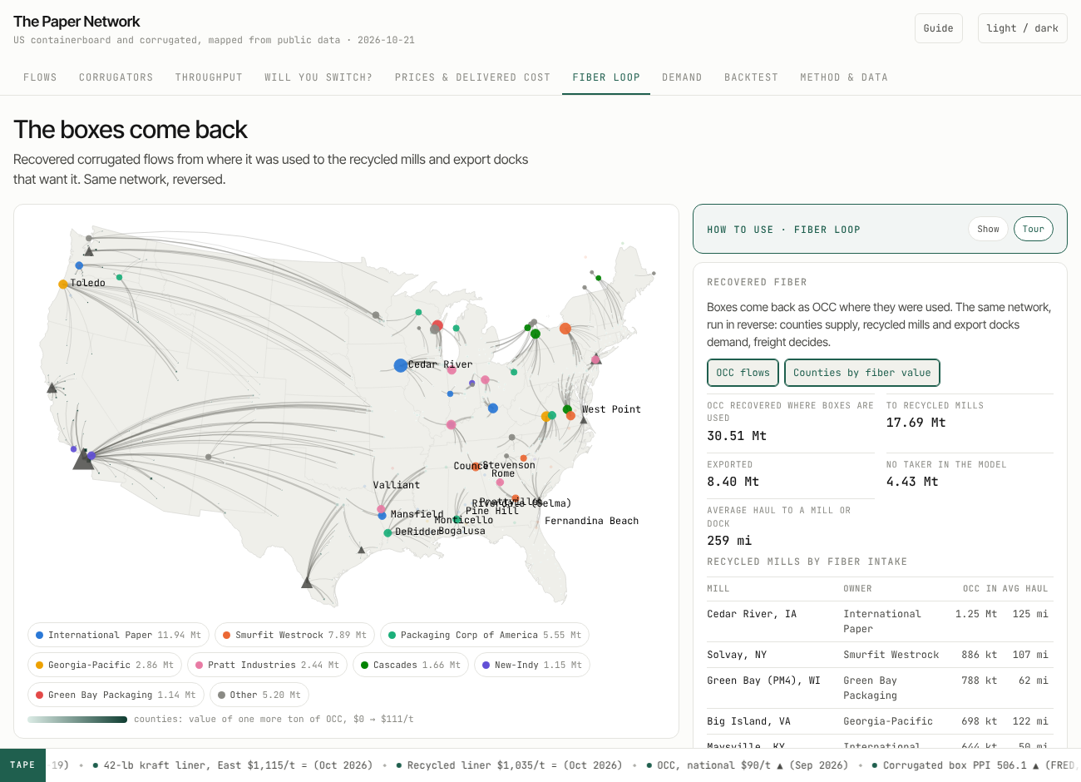Click The Paper Network title
The width and height of the screenshot is (1081, 782).
pyautogui.click(x=77, y=22)
